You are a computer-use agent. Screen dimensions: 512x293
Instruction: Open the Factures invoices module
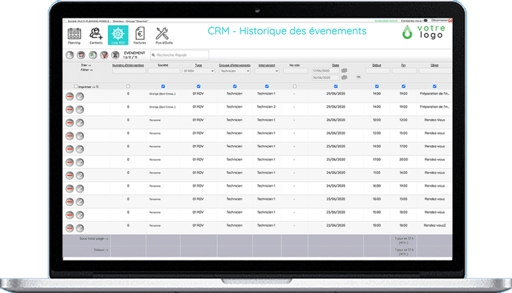(140, 35)
